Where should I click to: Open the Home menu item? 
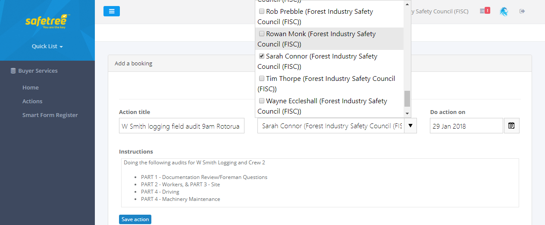click(x=31, y=88)
